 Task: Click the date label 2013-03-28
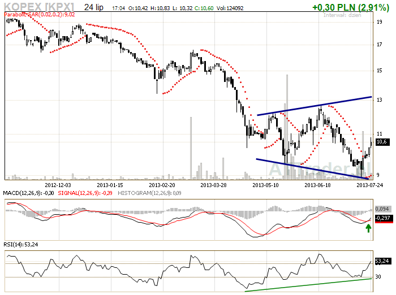(x=213, y=185)
